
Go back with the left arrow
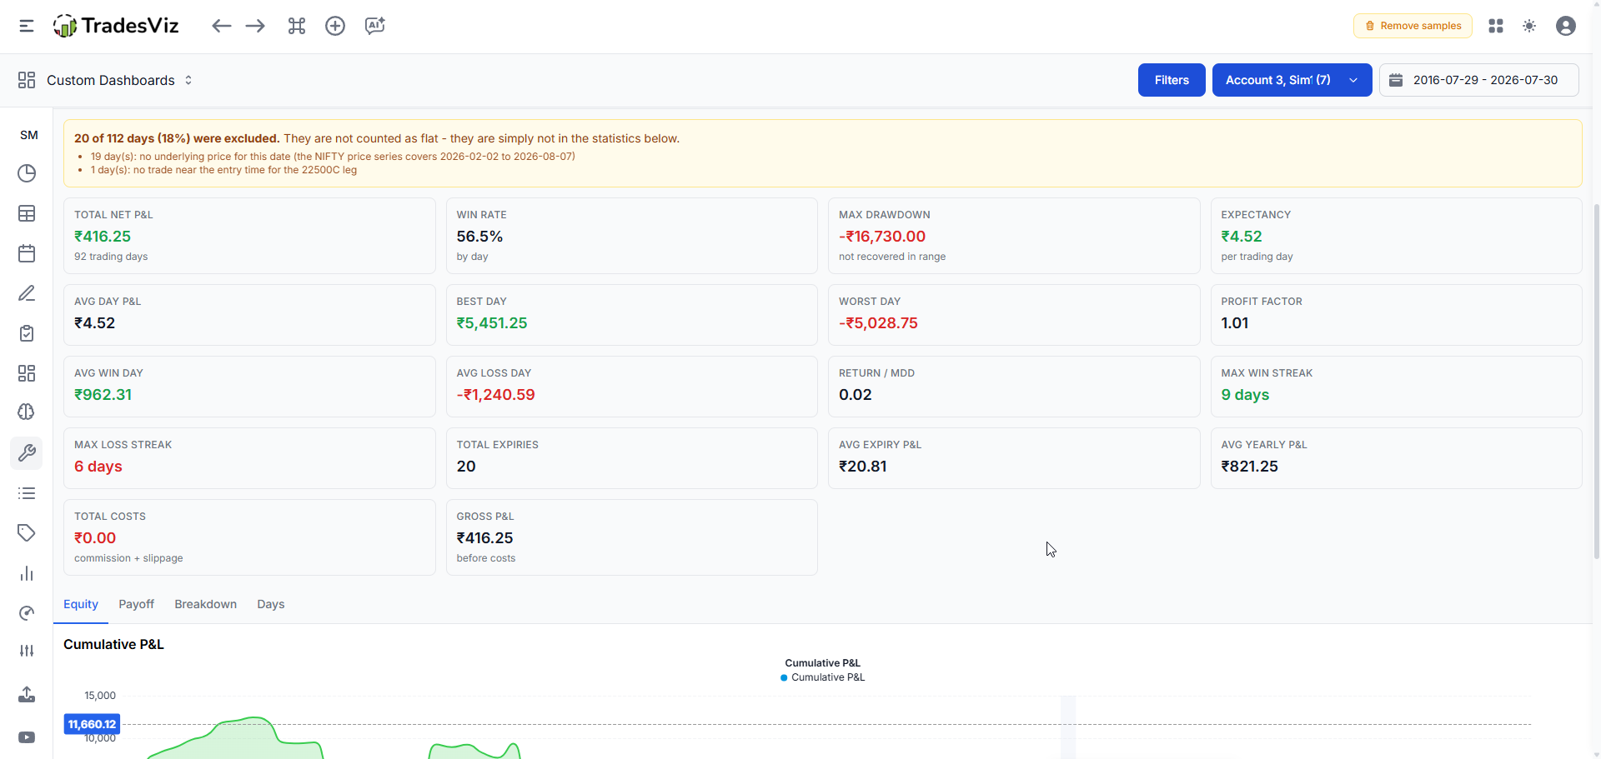click(221, 26)
